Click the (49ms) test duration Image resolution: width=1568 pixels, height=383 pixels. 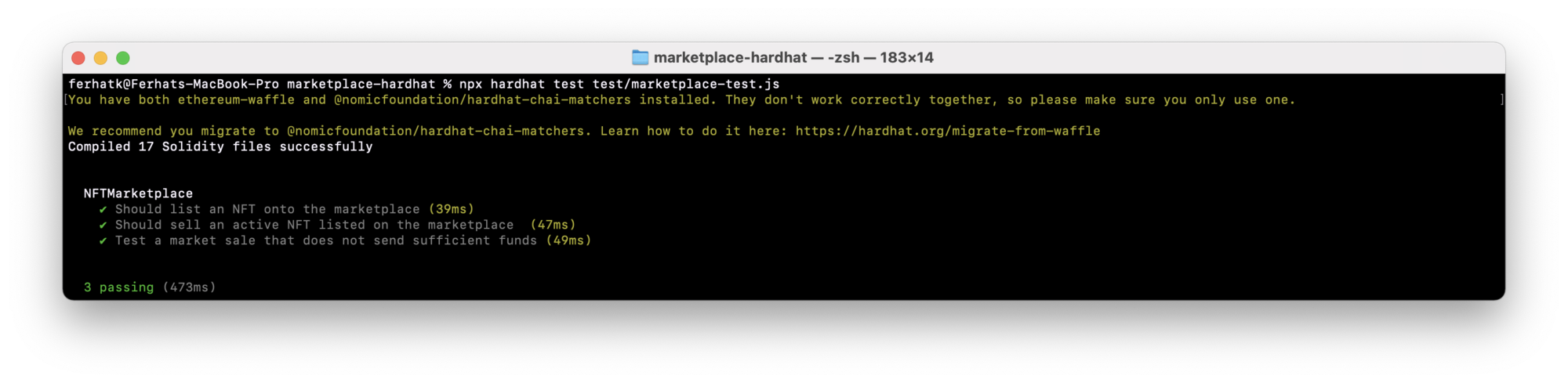pos(568,240)
